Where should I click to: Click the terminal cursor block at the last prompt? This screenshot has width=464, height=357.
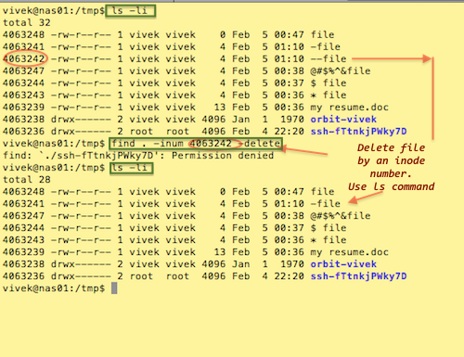(x=114, y=288)
